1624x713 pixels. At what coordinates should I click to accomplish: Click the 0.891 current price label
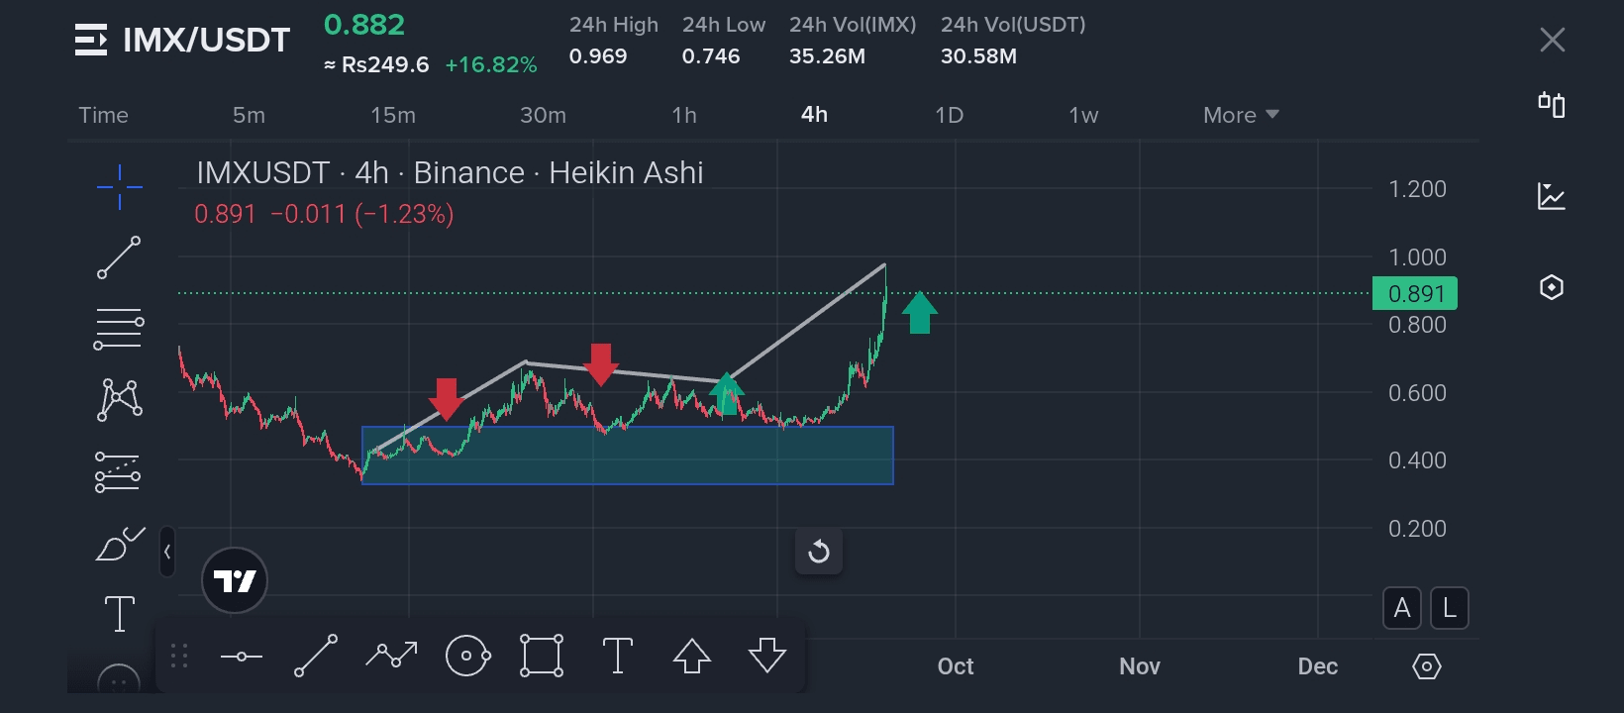[1415, 294]
